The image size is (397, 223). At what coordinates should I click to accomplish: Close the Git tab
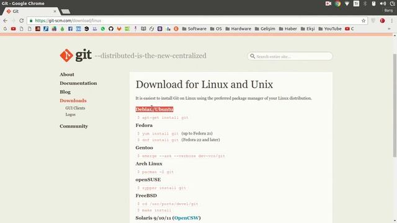tap(55, 11)
